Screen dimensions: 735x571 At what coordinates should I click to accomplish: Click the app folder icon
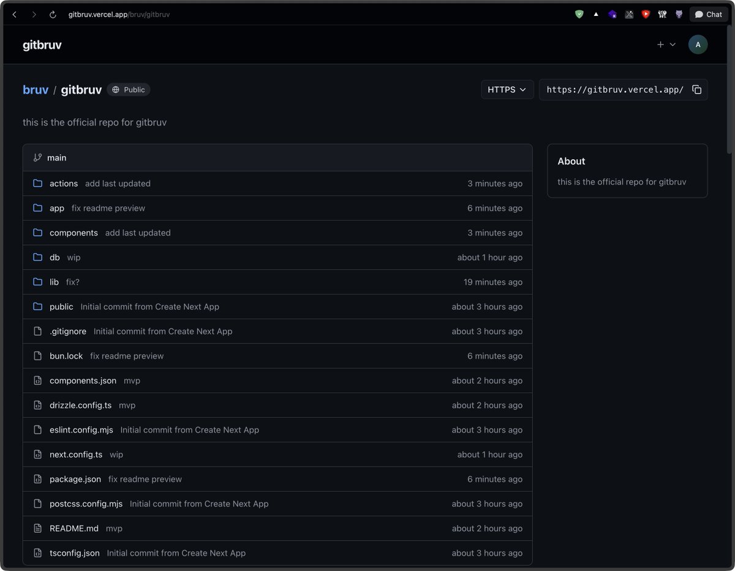pos(37,208)
